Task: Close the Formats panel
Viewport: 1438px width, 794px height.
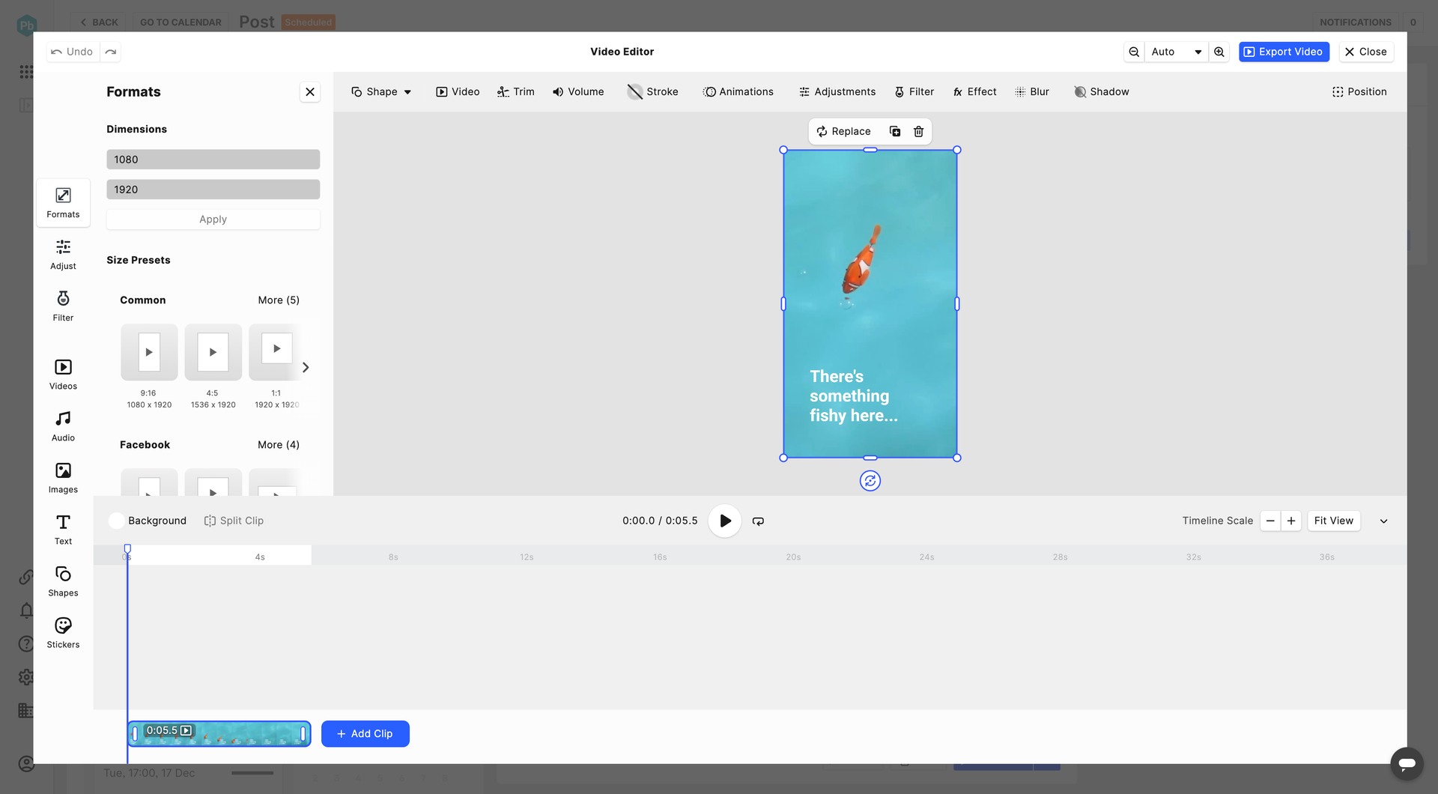Action: tap(310, 92)
